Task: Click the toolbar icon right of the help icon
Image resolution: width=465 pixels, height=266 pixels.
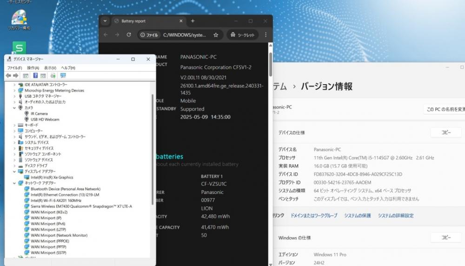Action: (x=43, y=76)
